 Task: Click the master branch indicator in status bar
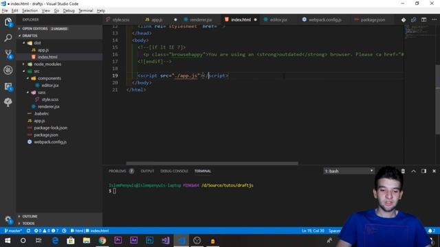click(13, 231)
